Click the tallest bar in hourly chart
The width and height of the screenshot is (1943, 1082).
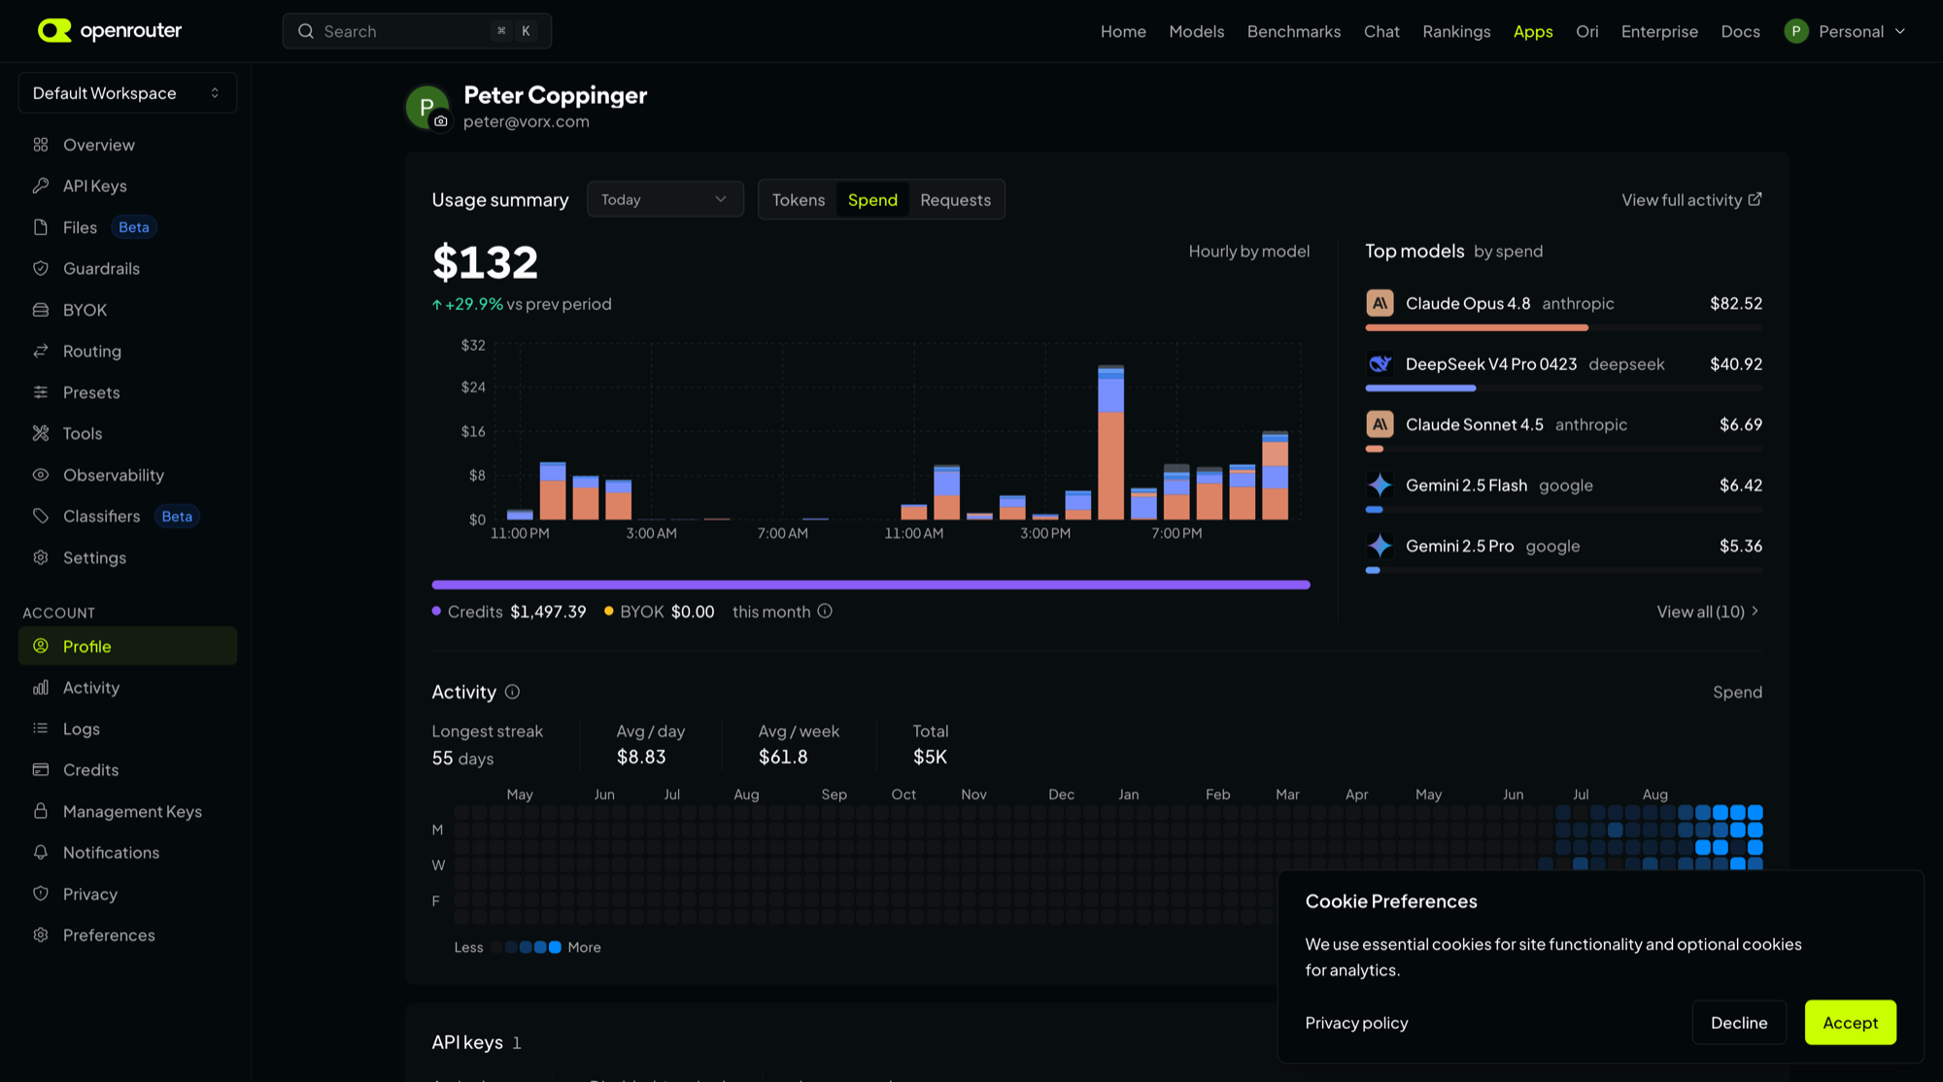[1110, 442]
